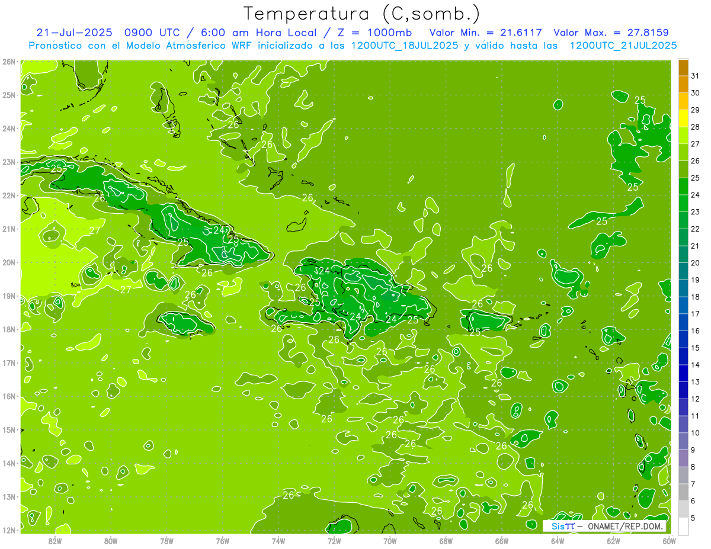The width and height of the screenshot is (711, 549).
Task: Click the title 'Temperatura (C,somb.)'
Action: 362,13
